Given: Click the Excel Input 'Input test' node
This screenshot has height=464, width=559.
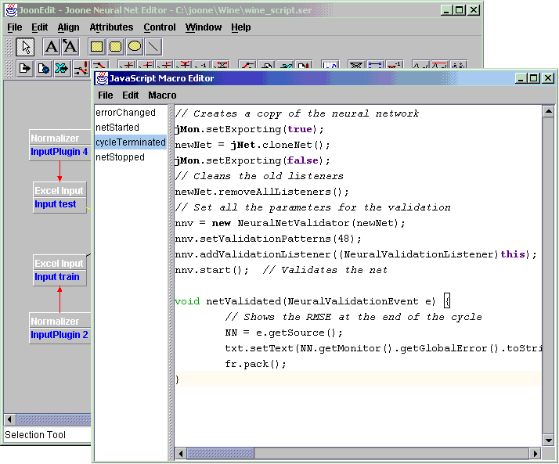Looking at the screenshot, I should point(60,197).
